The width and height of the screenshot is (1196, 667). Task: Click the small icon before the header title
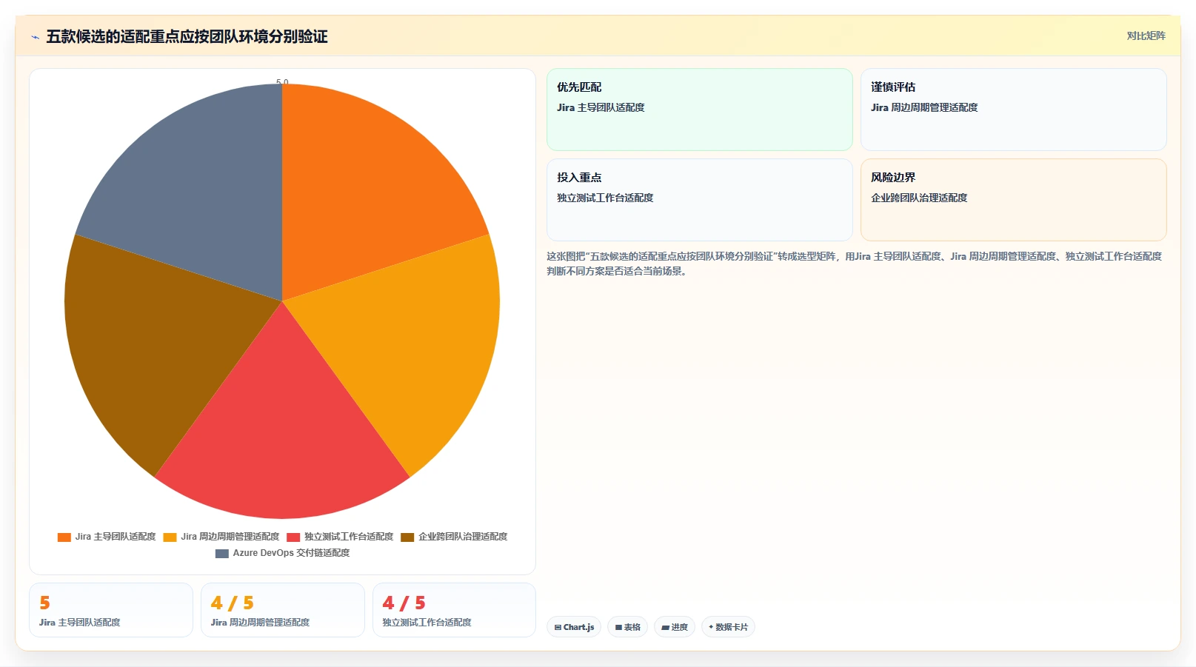[35, 37]
